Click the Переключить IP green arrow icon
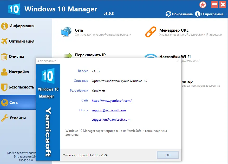 [68, 56]
